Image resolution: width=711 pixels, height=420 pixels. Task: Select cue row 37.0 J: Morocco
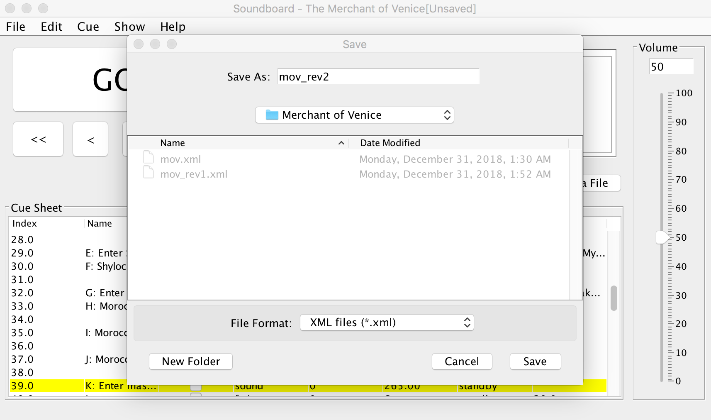[x=68, y=359]
